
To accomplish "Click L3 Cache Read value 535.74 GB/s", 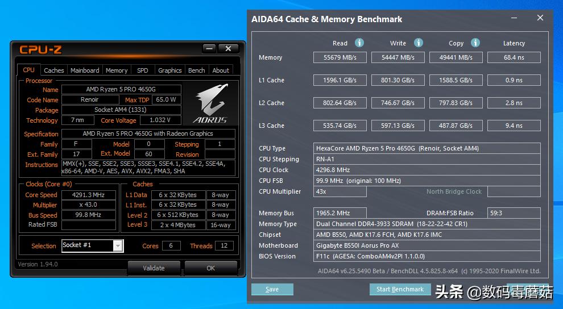I will [x=340, y=126].
